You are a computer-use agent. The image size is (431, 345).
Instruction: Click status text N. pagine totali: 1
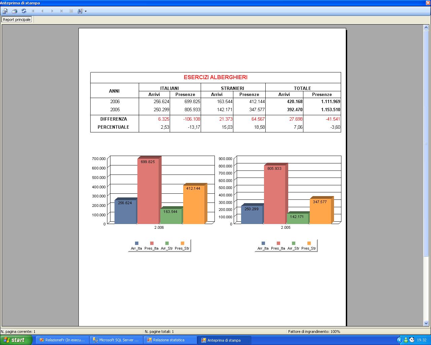(x=159, y=332)
